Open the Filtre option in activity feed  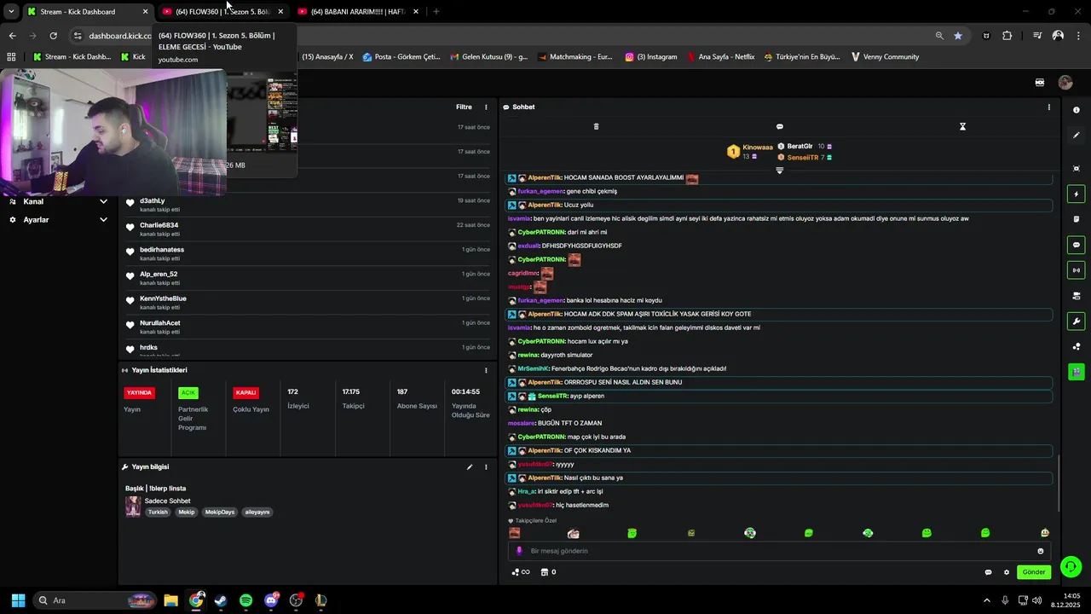click(464, 107)
